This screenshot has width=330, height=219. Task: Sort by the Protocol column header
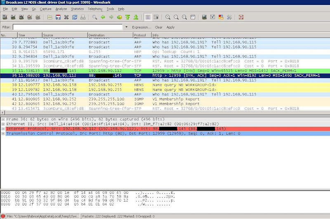(142, 35)
